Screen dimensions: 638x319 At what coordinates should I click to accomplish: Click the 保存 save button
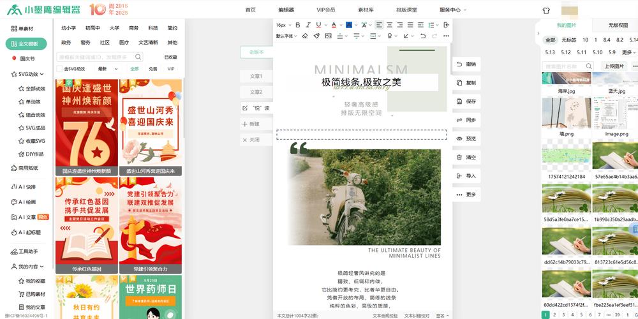point(466,101)
